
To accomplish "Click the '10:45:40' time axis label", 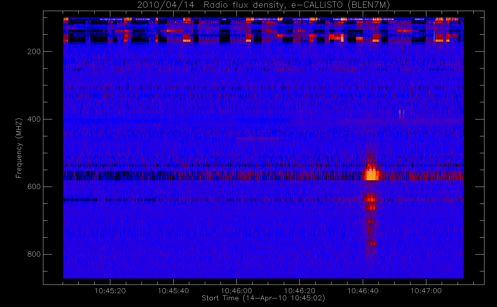I will coord(173,291).
